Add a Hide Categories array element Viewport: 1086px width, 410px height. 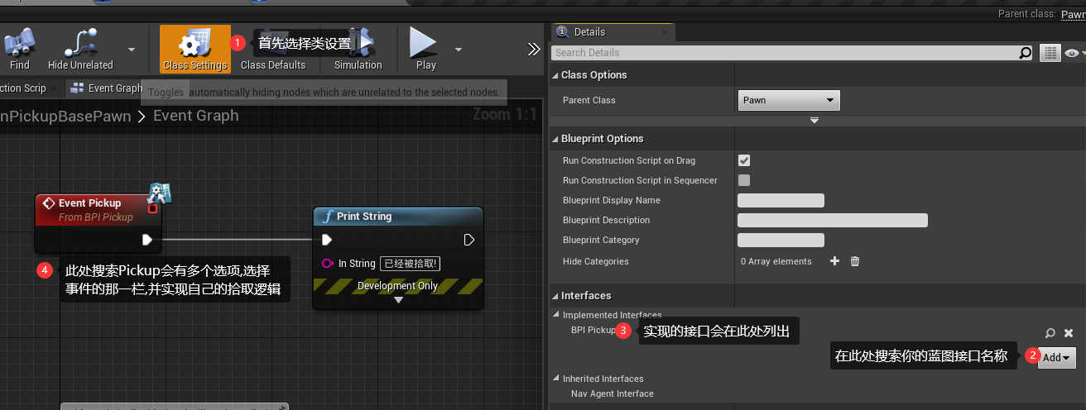click(834, 261)
